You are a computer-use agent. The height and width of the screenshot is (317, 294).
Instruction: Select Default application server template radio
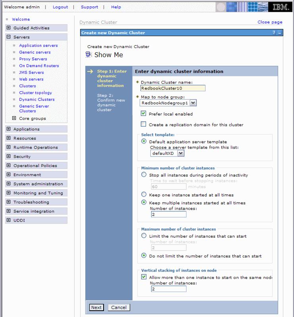[144, 141]
